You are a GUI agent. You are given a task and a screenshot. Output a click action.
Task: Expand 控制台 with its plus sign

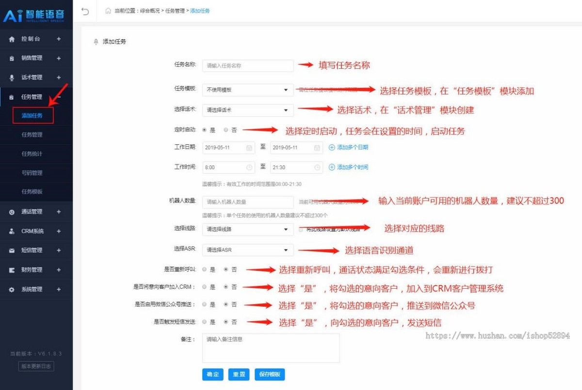click(59, 39)
